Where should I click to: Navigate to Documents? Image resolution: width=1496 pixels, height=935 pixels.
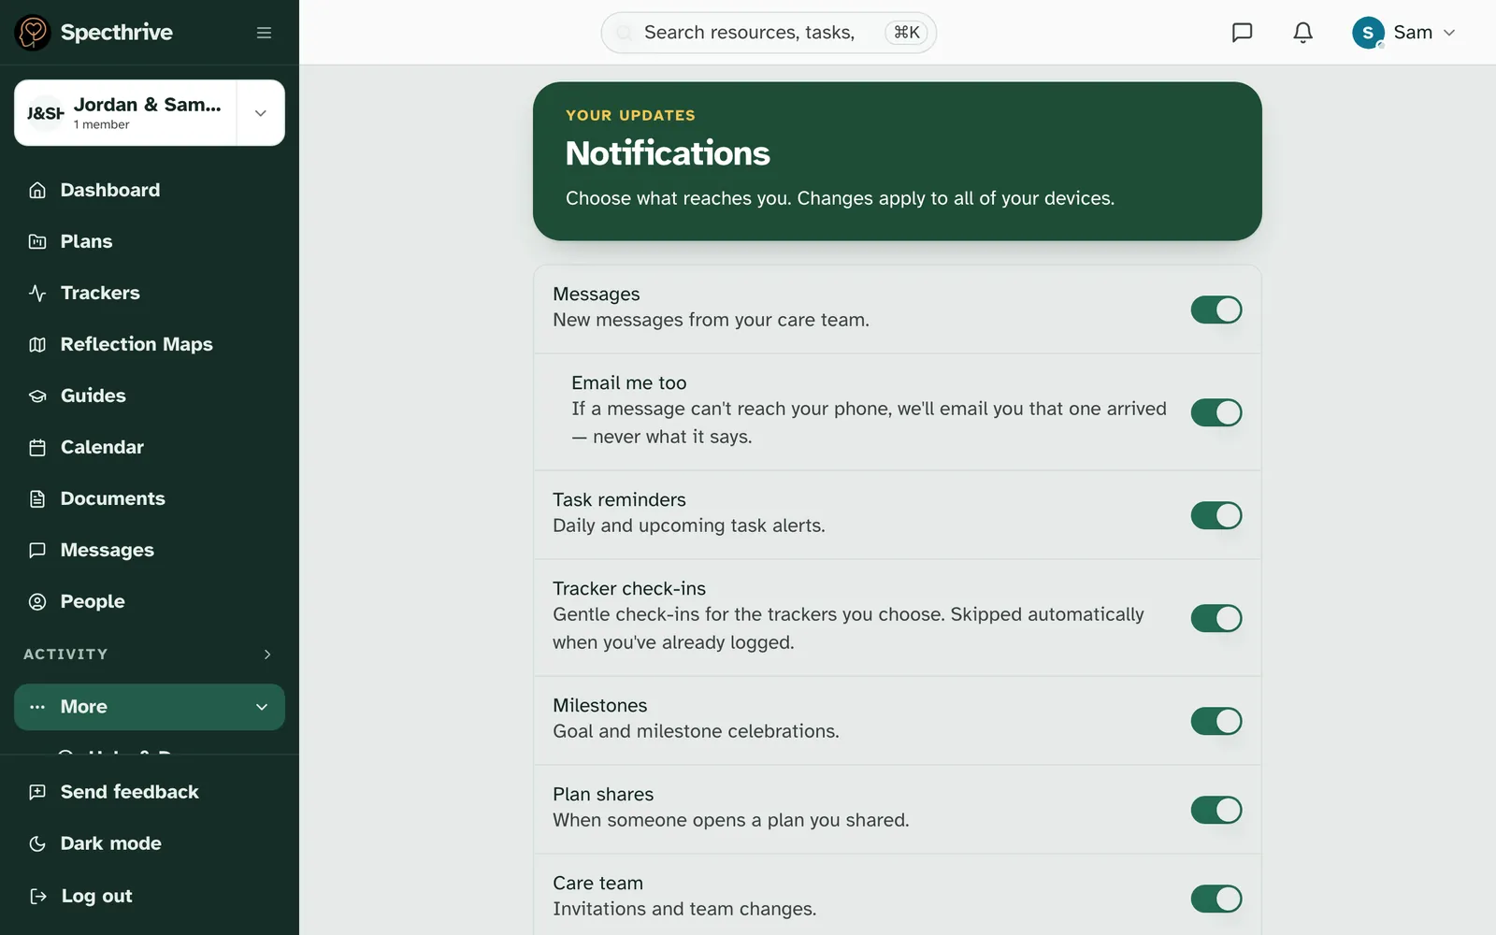150,499
